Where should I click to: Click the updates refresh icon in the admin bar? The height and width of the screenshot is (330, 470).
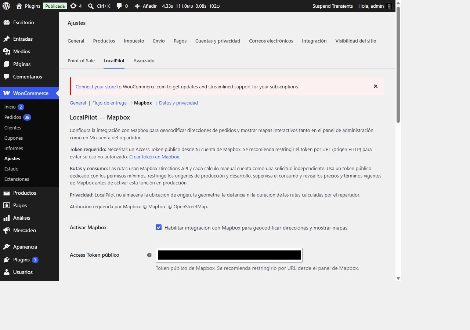pos(73,6)
